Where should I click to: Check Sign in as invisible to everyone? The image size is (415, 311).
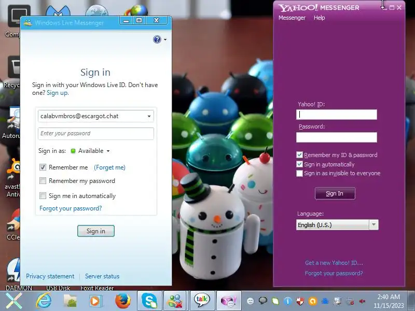299,173
